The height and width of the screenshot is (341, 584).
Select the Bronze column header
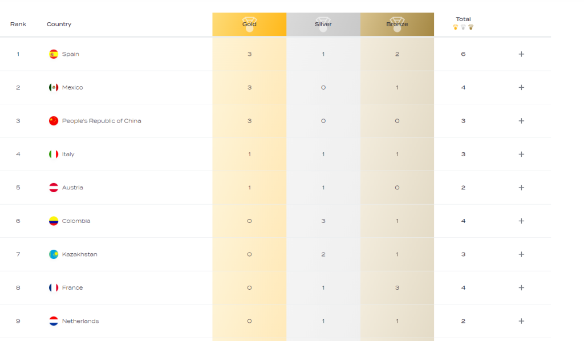397,25
